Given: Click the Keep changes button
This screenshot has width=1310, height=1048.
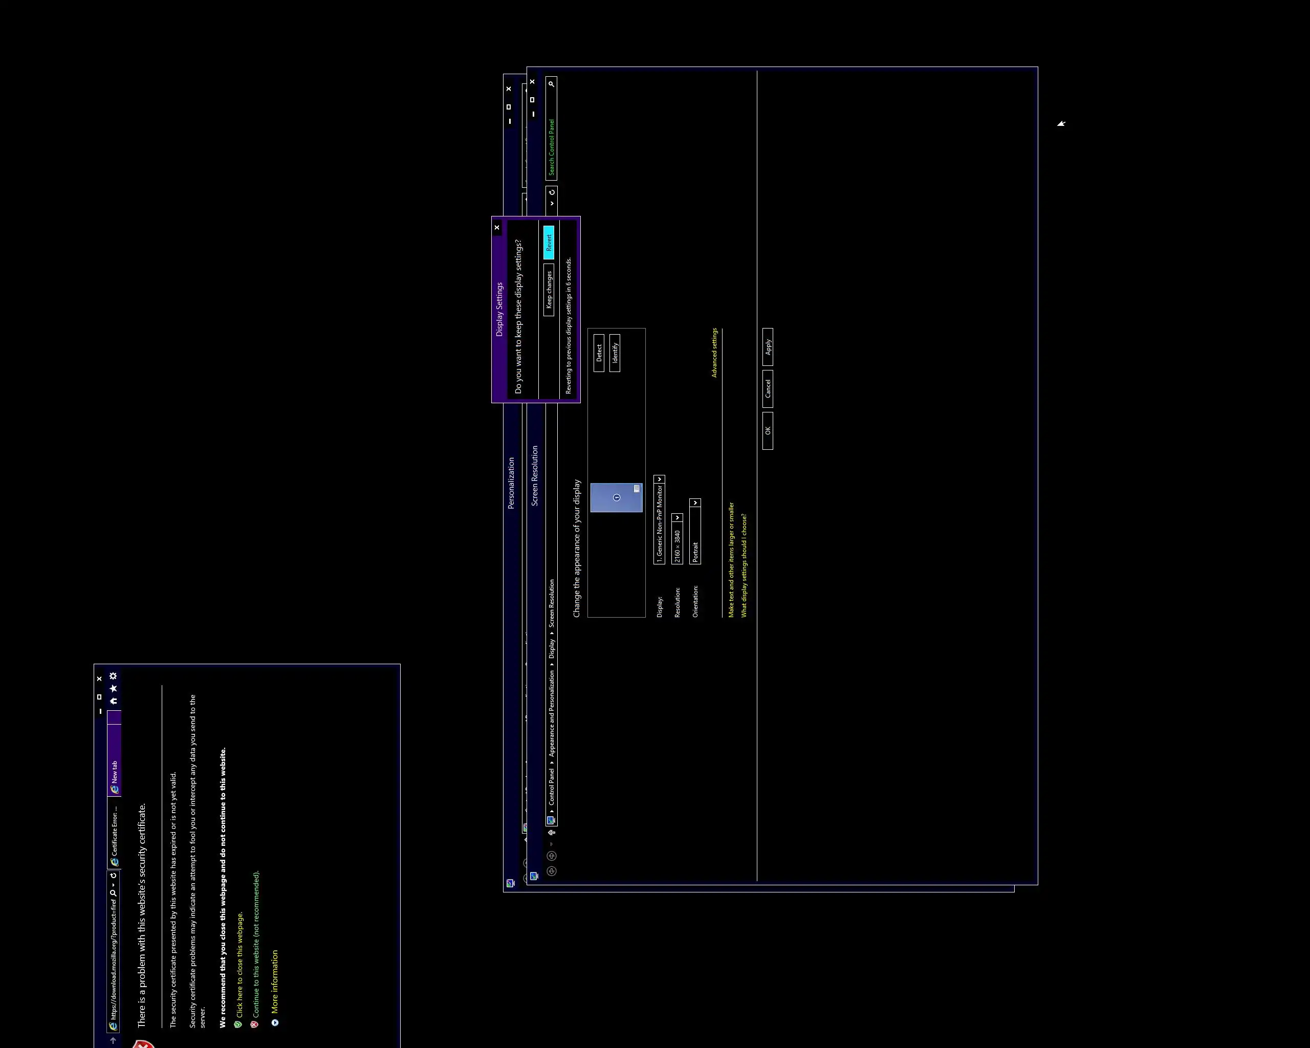Looking at the screenshot, I should tap(549, 289).
